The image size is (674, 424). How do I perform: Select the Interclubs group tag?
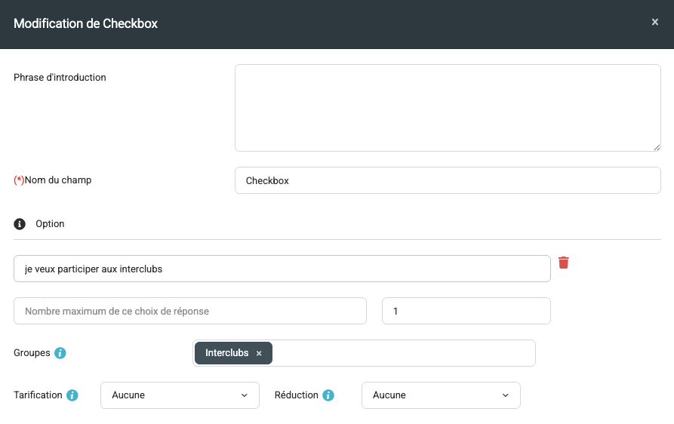tap(226, 353)
